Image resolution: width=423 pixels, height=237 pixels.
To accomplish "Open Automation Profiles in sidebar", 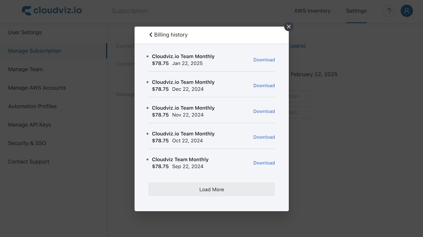I will tap(32, 106).
